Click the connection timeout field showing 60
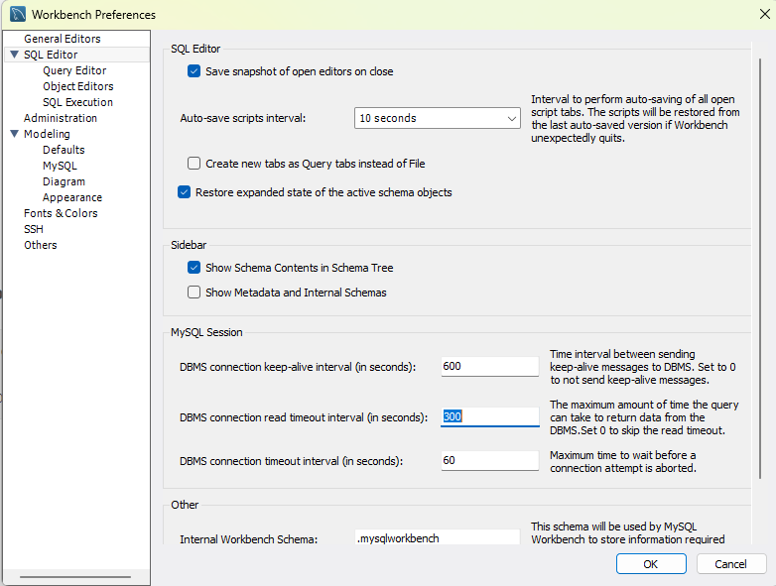 (x=490, y=460)
